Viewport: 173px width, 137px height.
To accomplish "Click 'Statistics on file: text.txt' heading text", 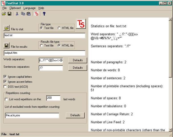I will click(109, 26).
